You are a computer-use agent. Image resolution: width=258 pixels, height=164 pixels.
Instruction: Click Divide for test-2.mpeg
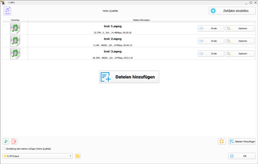click(211, 41)
